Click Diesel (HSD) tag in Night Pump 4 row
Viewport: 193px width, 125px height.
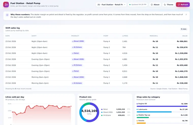[78, 41]
